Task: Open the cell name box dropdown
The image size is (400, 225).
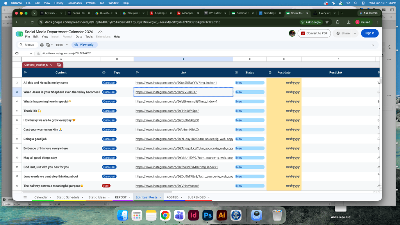Action: (x=31, y=54)
